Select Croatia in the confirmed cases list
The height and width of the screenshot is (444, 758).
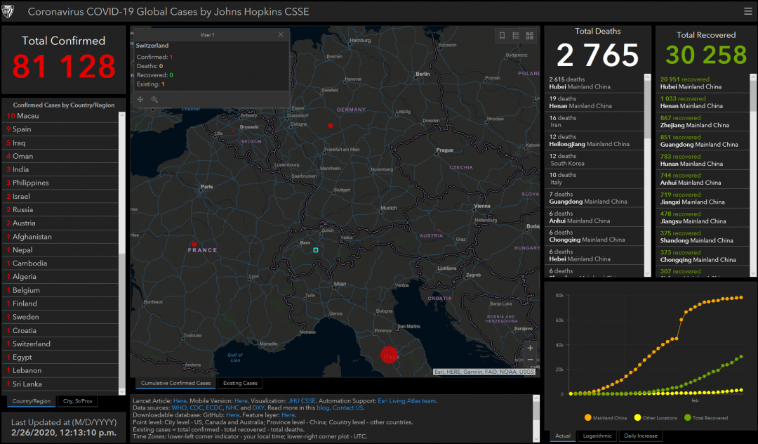(x=60, y=330)
